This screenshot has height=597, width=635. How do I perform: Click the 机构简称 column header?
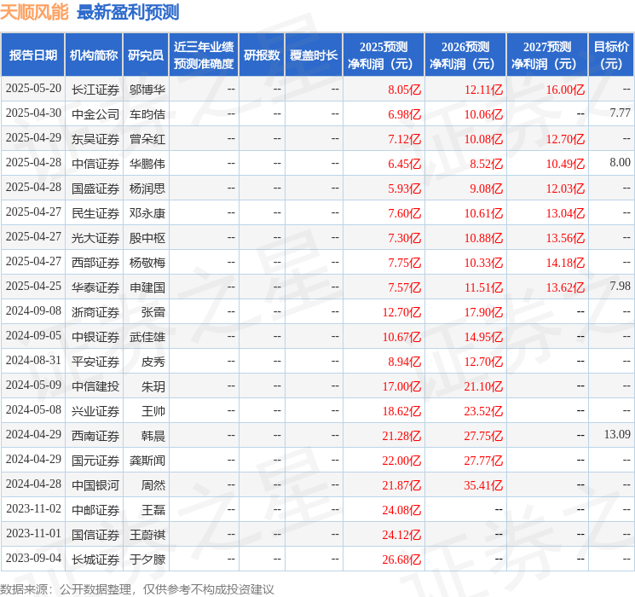point(94,55)
